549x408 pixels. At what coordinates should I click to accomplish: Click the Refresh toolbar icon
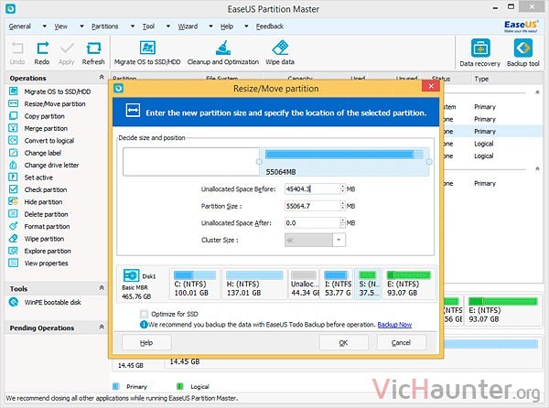click(93, 48)
